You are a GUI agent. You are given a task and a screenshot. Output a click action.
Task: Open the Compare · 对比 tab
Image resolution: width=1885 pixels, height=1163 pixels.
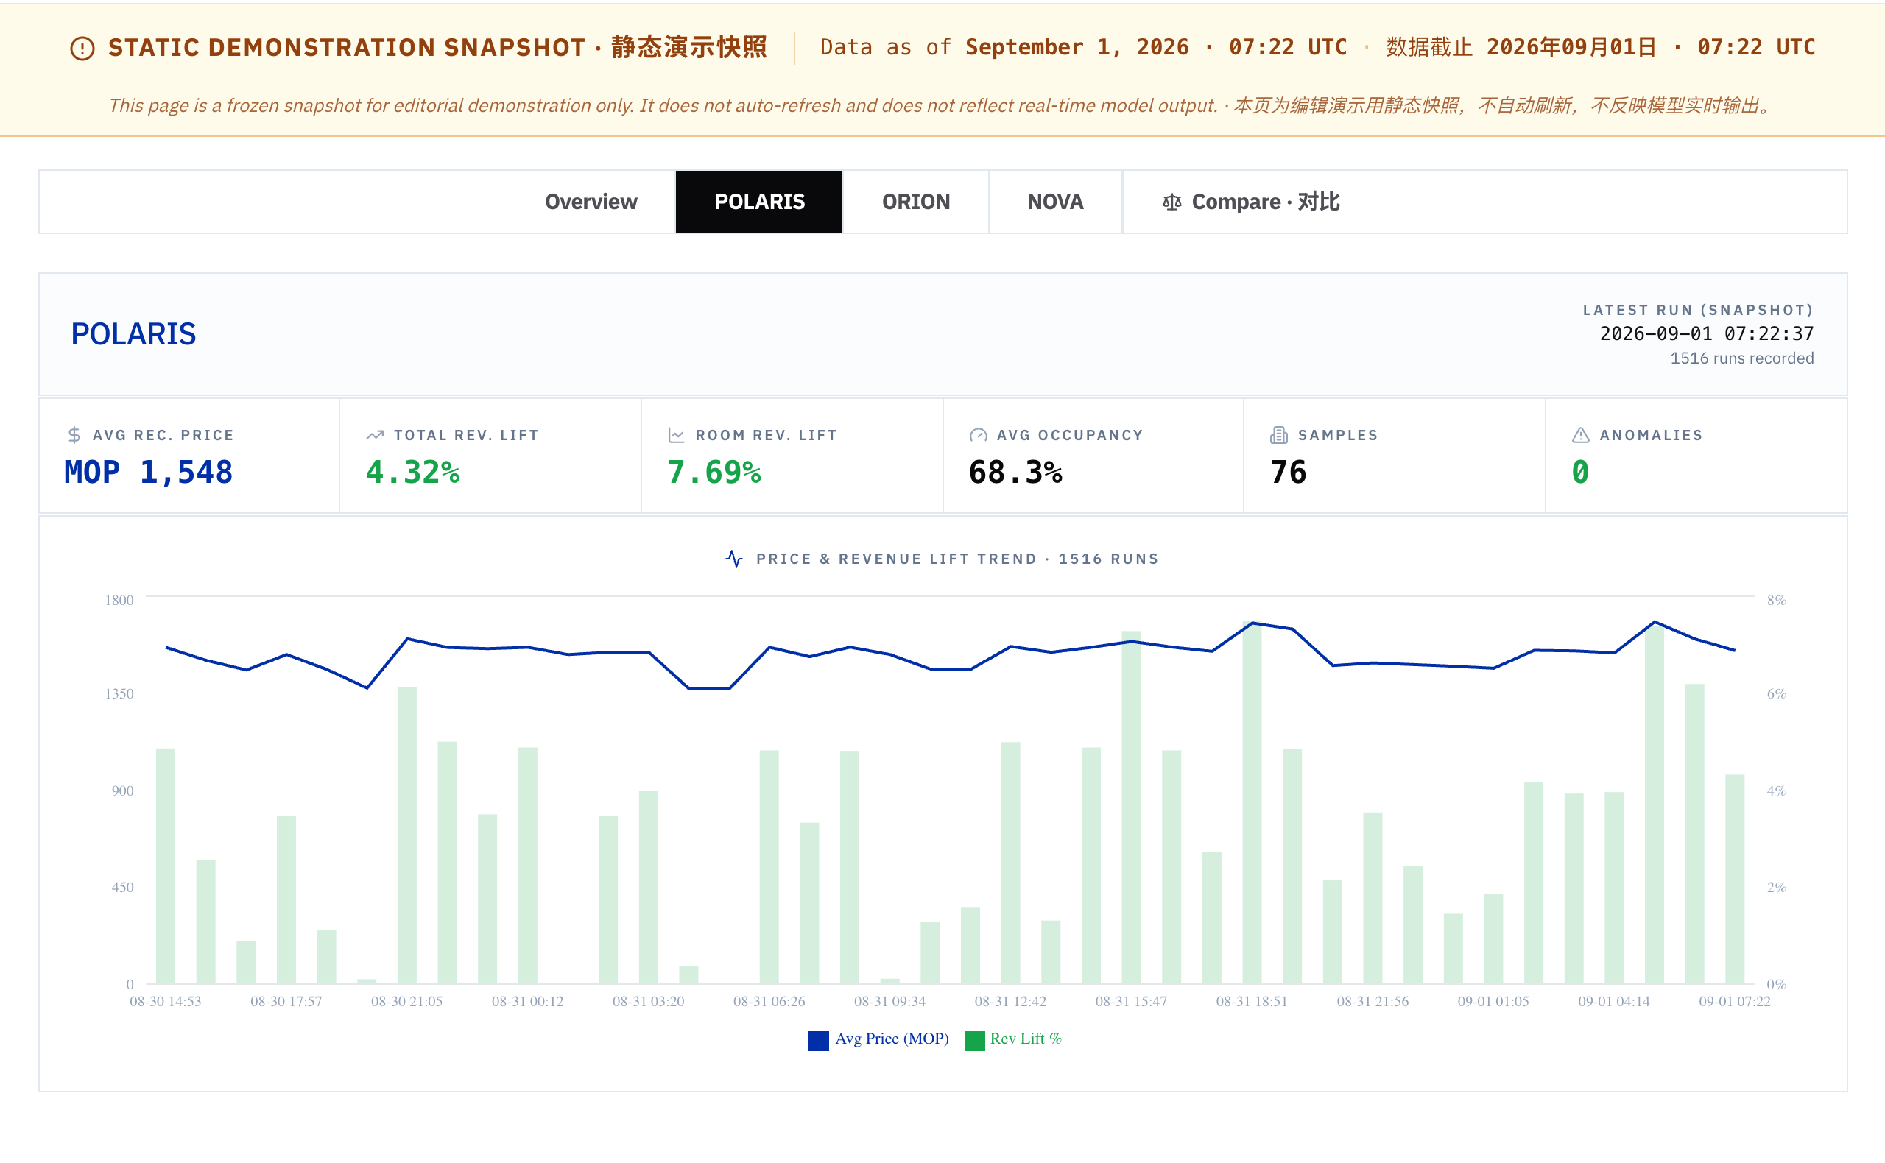click(1250, 202)
